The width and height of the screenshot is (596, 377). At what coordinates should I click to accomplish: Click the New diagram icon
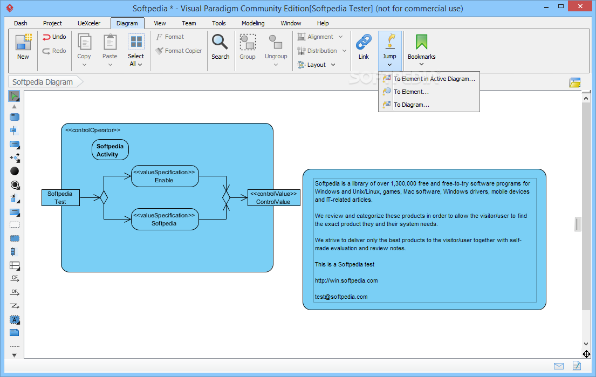coord(23,42)
